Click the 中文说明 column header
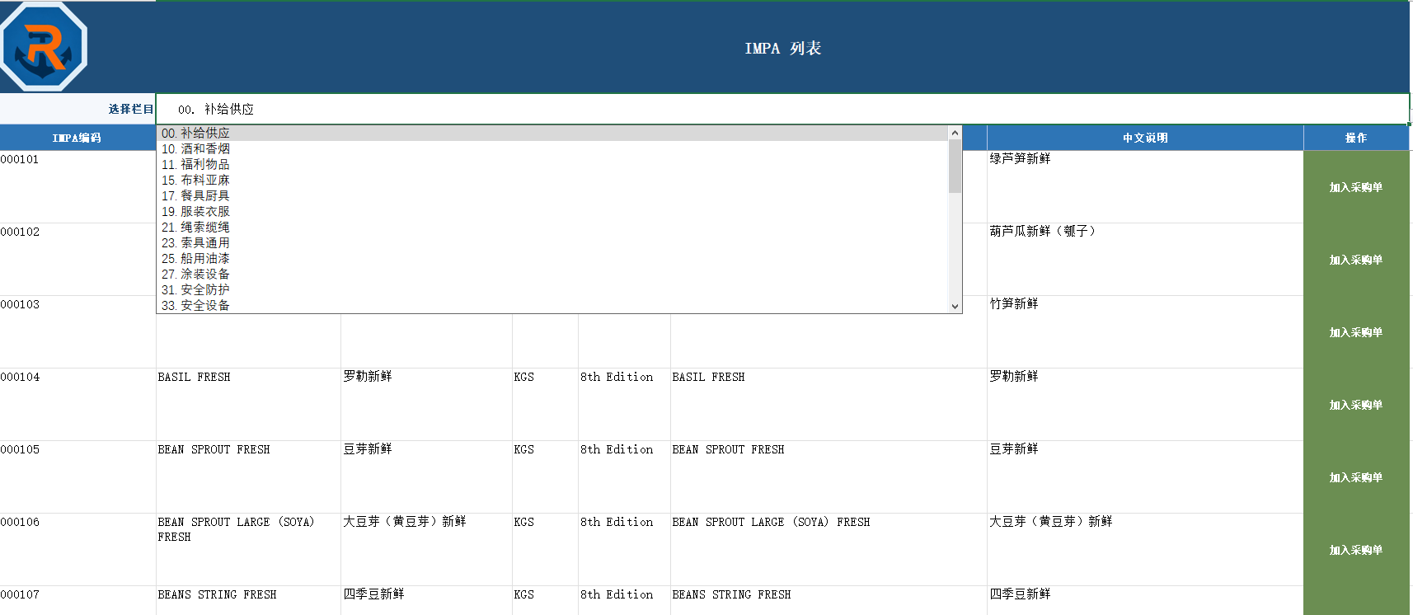 [x=1145, y=138]
